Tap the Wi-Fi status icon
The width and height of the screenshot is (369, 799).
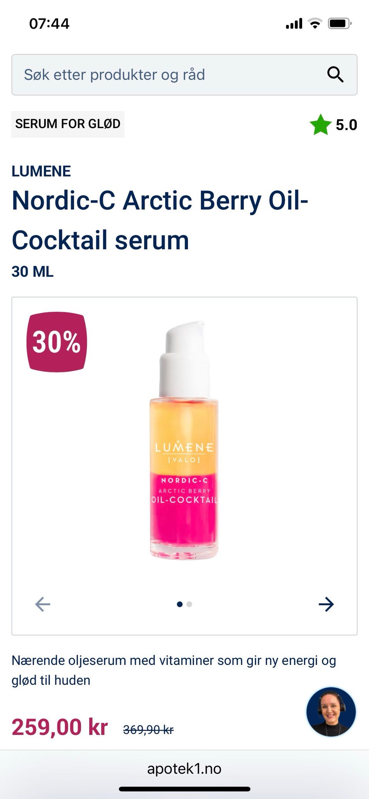tap(315, 23)
